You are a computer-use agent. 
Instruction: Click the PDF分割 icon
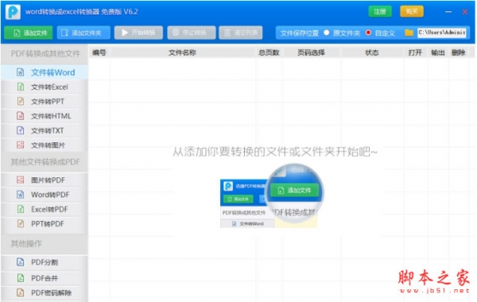[20, 262]
